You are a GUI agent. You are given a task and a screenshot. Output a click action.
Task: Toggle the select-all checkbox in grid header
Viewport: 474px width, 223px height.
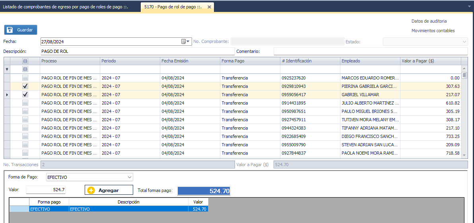[25, 61]
